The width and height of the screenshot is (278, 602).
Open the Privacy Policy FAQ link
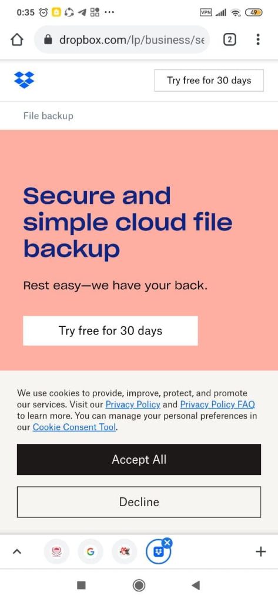(217, 404)
